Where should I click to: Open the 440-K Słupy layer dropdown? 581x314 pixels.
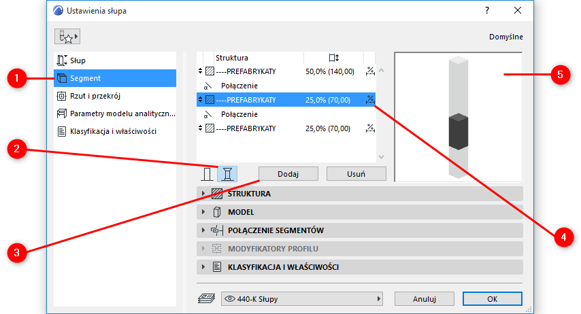[x=301, y=299]
